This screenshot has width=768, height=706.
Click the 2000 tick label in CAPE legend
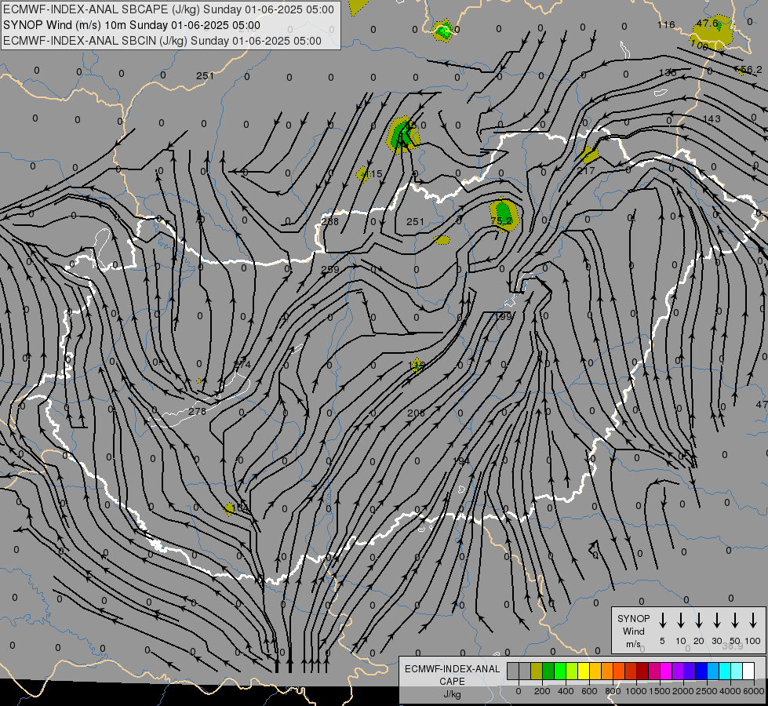pyautogui.click(x=682, y=691)
